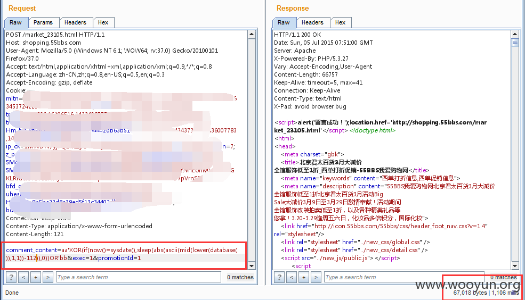Click the POST /market_23105.html request line
This screenshot has width=525, height=300.
[55, 35]
